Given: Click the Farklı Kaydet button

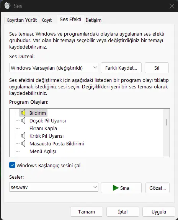Looking at the screenshot, I should coord(121,68).
